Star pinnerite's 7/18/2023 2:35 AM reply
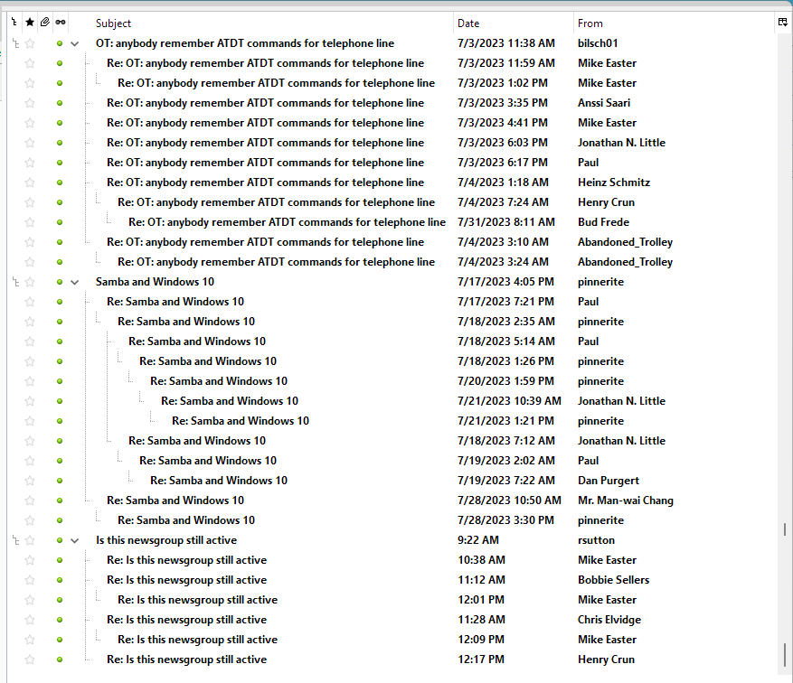Screen dimensions: 793x683 pos(30,322)
